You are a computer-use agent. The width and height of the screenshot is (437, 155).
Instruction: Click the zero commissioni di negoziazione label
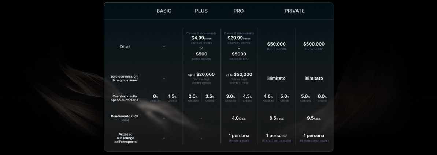(x=125, y=78)
